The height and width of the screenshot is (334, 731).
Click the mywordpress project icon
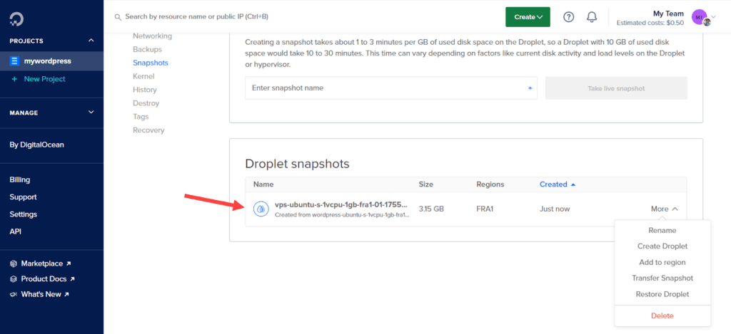(x=14, y=61)
